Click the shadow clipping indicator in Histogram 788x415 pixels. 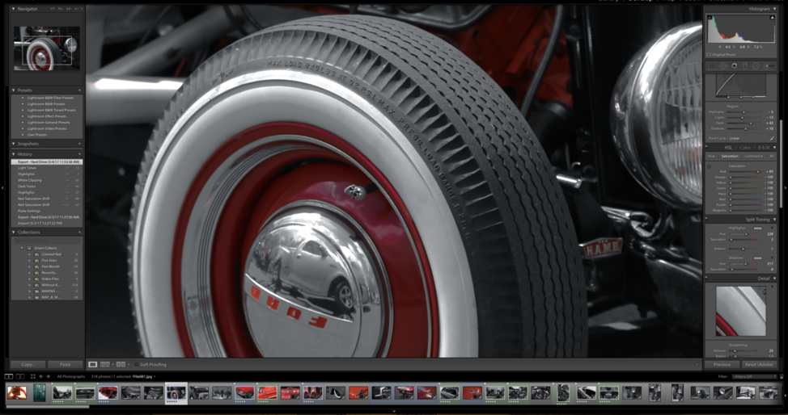[710, 18]
